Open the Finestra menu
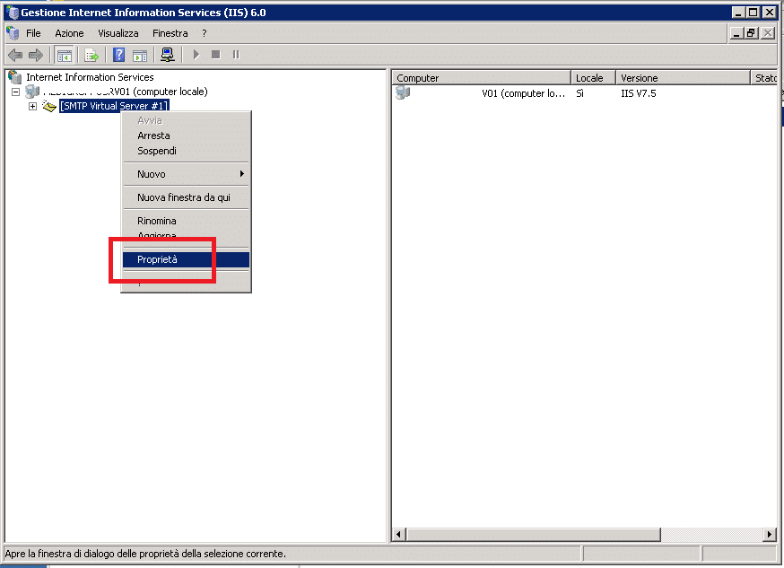784x568 pixels. (170, 33)
